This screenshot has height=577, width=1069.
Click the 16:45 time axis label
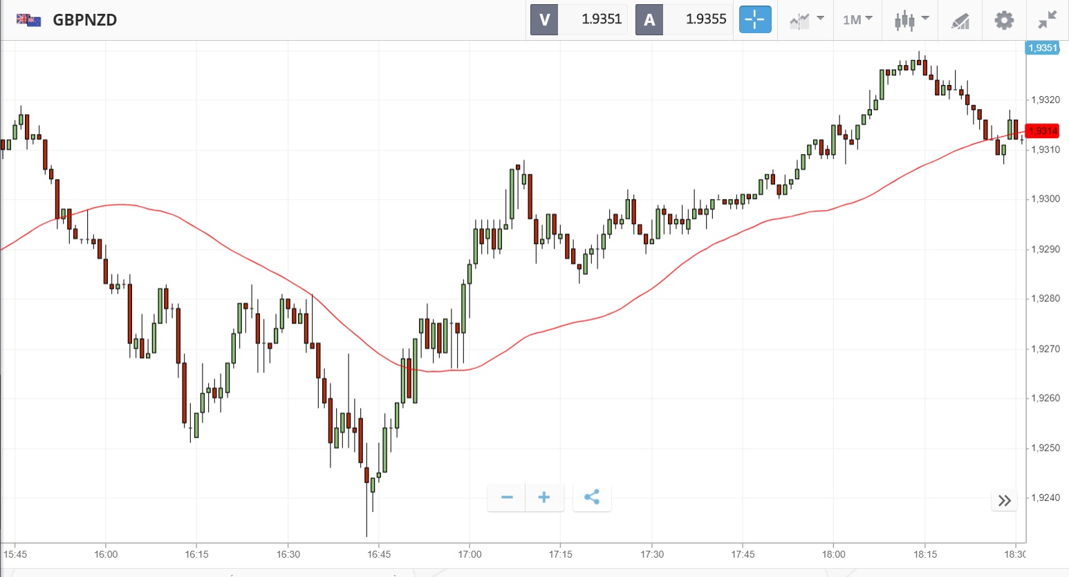click(x=379, y=554)
